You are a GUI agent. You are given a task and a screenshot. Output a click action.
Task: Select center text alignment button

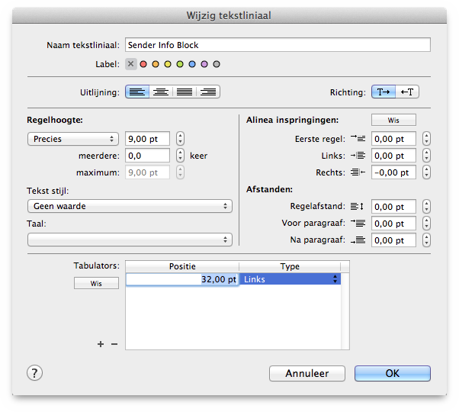pyautogui.click(x=161, y=92)
